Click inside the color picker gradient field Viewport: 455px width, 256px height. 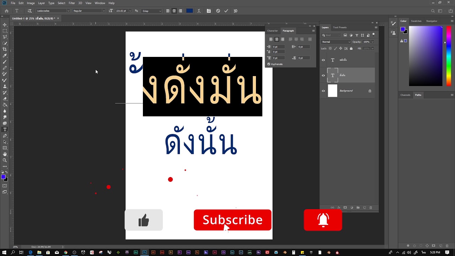(x=425, y=56)
